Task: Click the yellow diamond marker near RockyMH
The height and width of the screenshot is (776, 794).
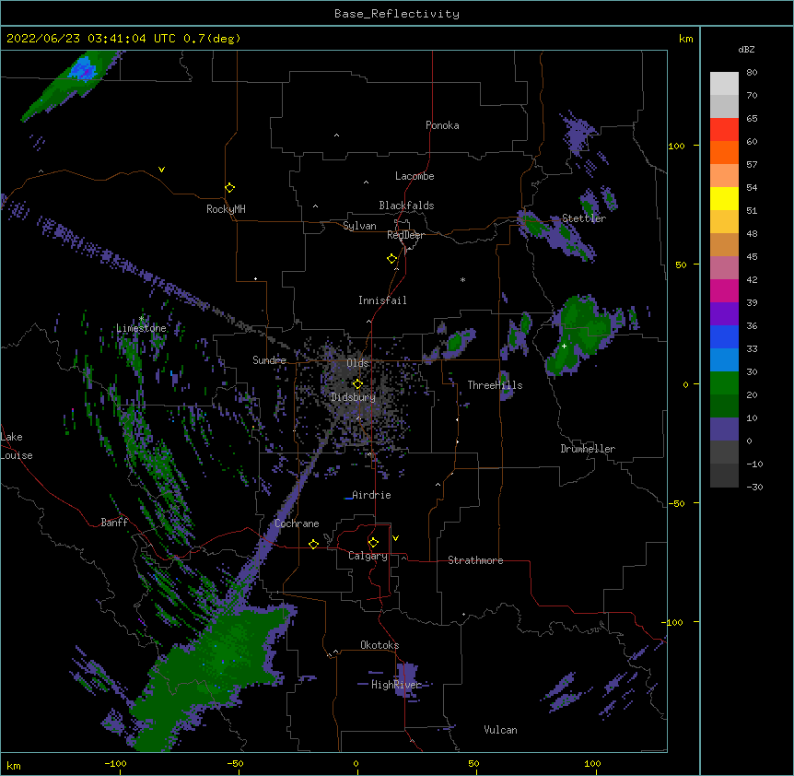Action: [230, 188]
